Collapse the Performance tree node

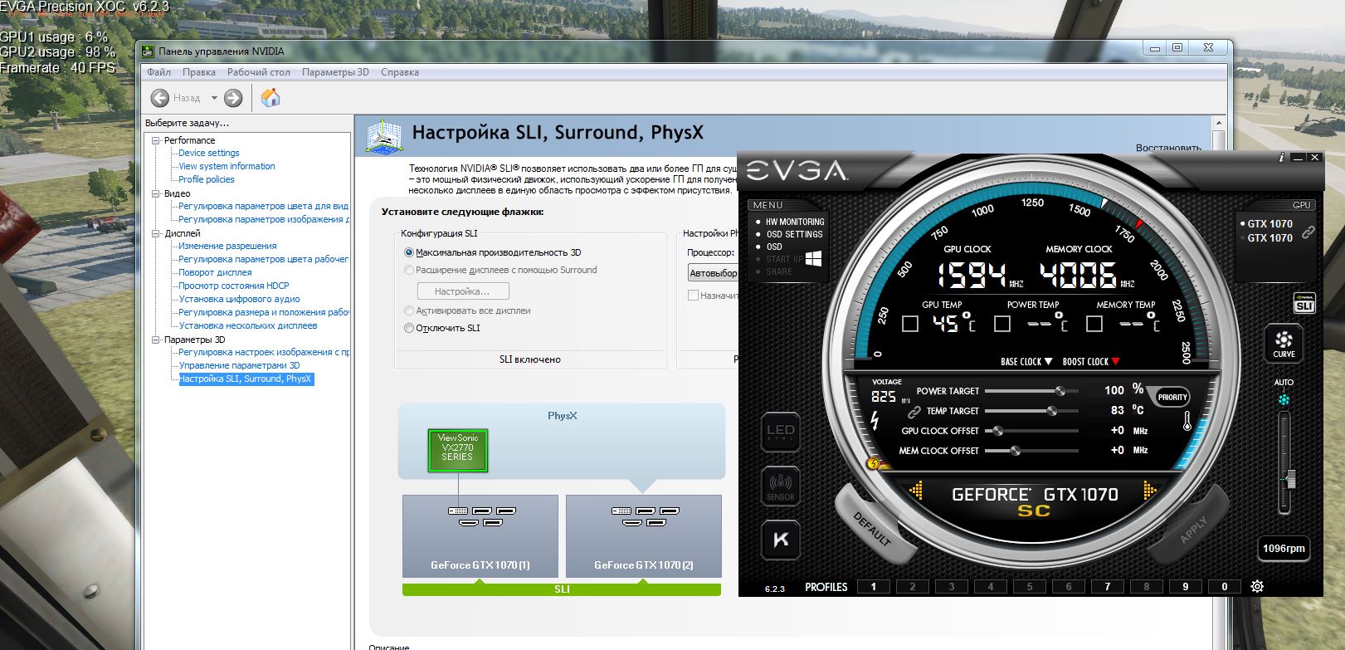[x=155, y=140]
